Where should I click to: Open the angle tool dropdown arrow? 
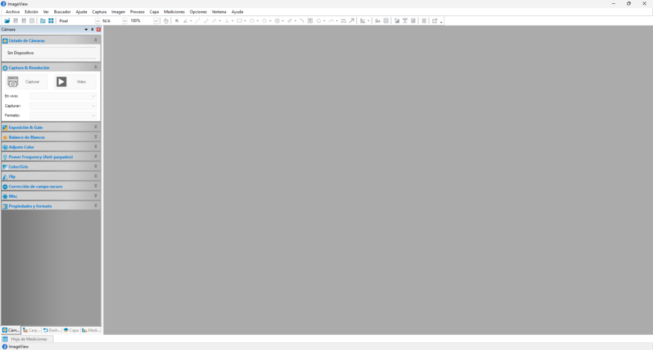click(x=191, y=21)
